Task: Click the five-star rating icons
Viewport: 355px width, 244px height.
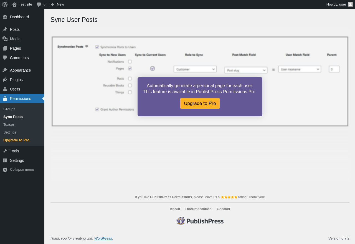Action: tap(229, 197)
